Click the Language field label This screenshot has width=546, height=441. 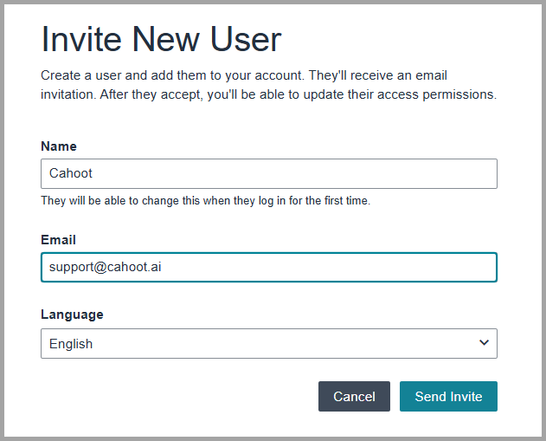tap(72, 315)
